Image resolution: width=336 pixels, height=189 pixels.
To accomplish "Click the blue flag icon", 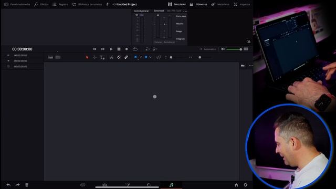I will 135,57.
